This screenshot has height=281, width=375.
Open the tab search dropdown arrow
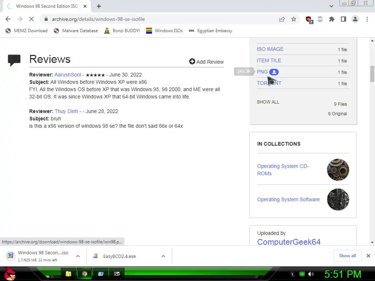pos(331,6)
